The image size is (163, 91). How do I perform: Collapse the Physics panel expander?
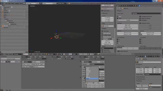point(117,11)
